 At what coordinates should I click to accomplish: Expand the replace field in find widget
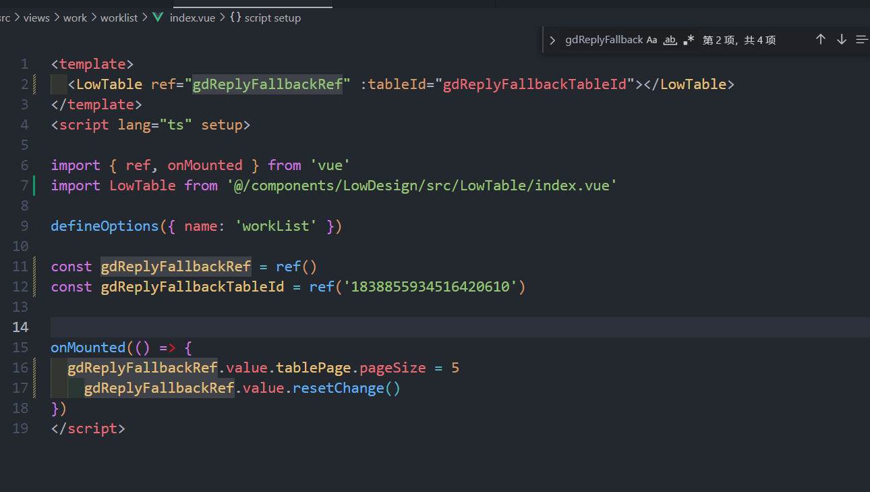coord(552,40)
